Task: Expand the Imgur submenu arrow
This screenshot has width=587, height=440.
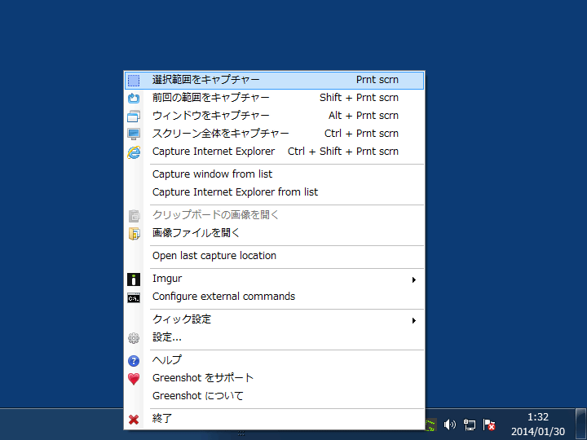Action: [414, 279]
